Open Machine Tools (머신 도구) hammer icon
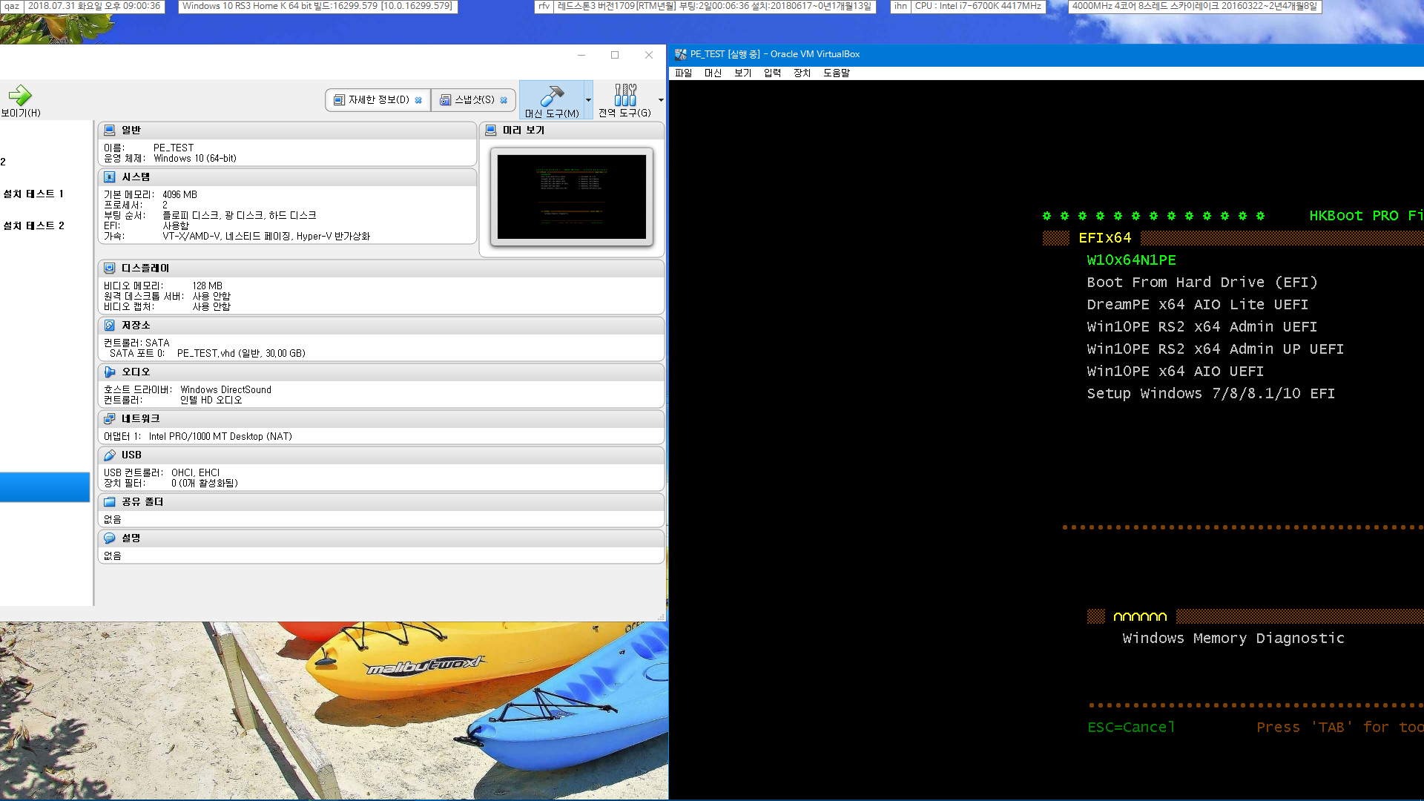1424x801 pixels. tap(552, 96)
